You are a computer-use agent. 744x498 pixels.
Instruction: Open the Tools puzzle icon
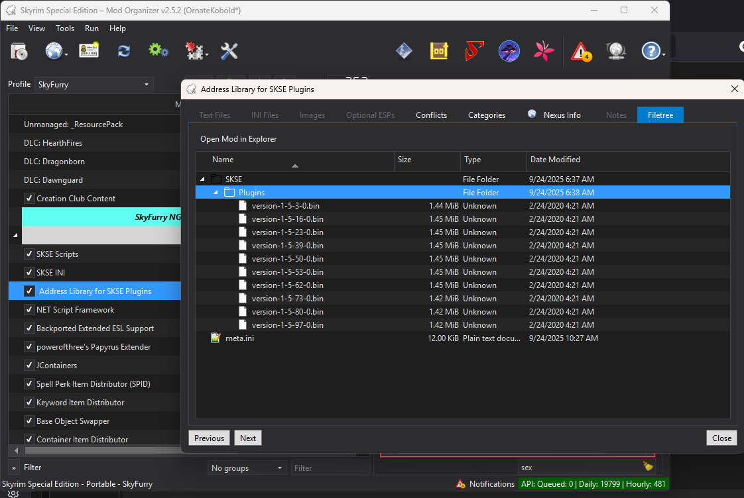pyautogui.click(x=194, y=51)
